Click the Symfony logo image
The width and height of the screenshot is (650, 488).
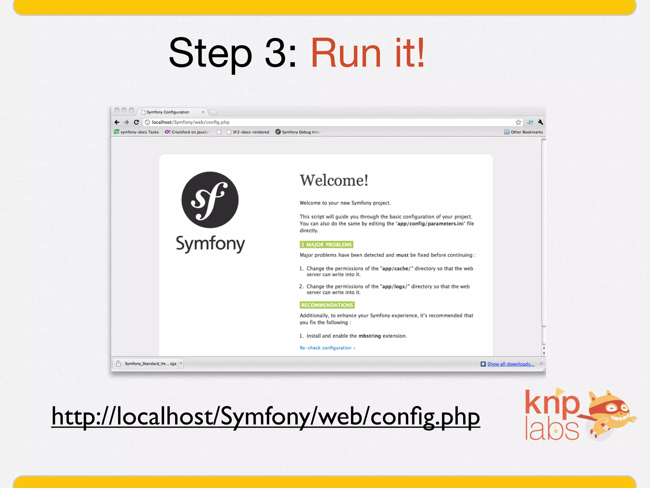click(x=210, y=212)
